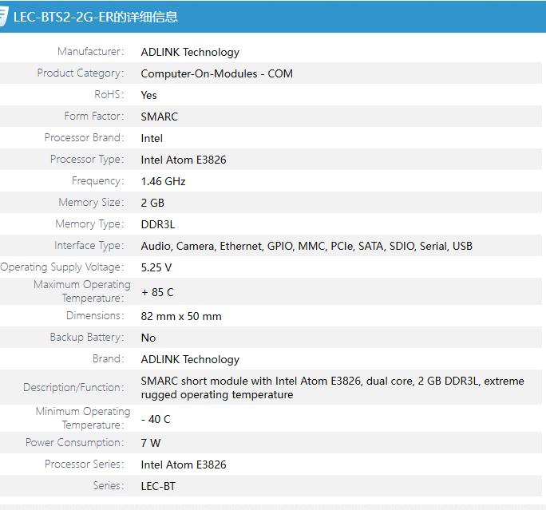Viewport: 546px width, 510px height.
Task: Click the RoHS value Yes
Action: pyautogui.click(x=148, y=95)
